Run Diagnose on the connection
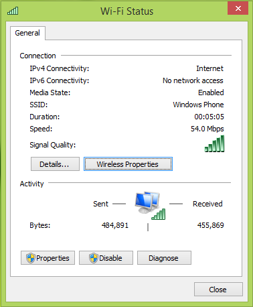Screen dimensions: 253x307 tap(164, 258)
